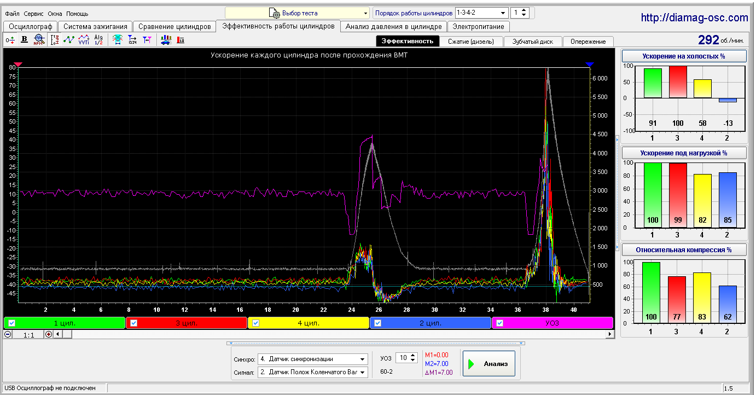
Task: Toggle the bold B toolbar icon
Action: click(x=24, y=39)
